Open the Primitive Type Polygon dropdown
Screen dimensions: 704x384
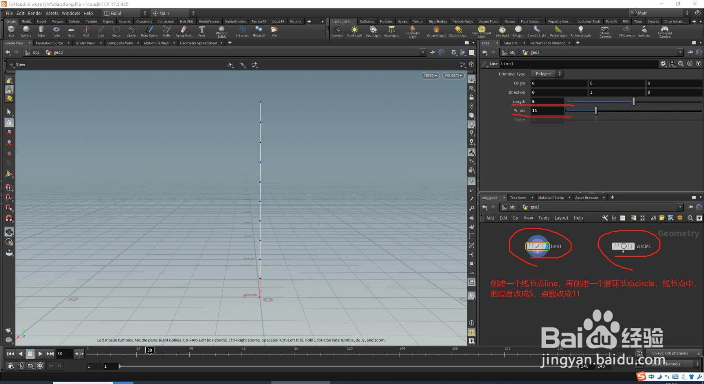pos(546,74)
